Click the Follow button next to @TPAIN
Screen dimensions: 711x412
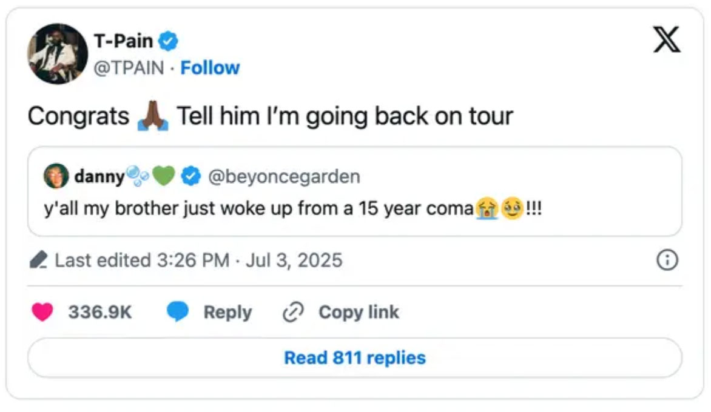(210, 67)
